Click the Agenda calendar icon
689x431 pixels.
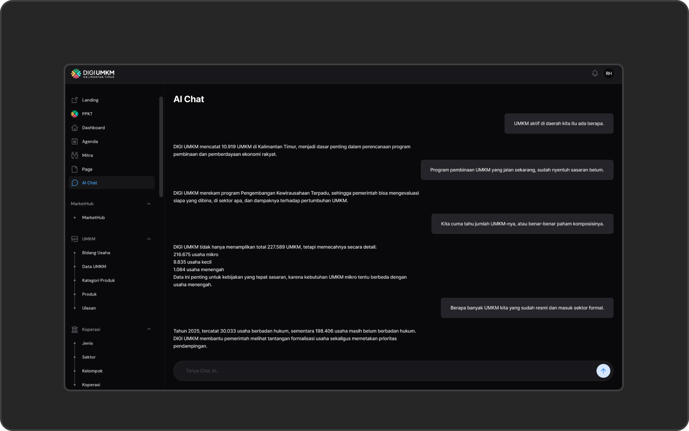(x=75, y=141)
